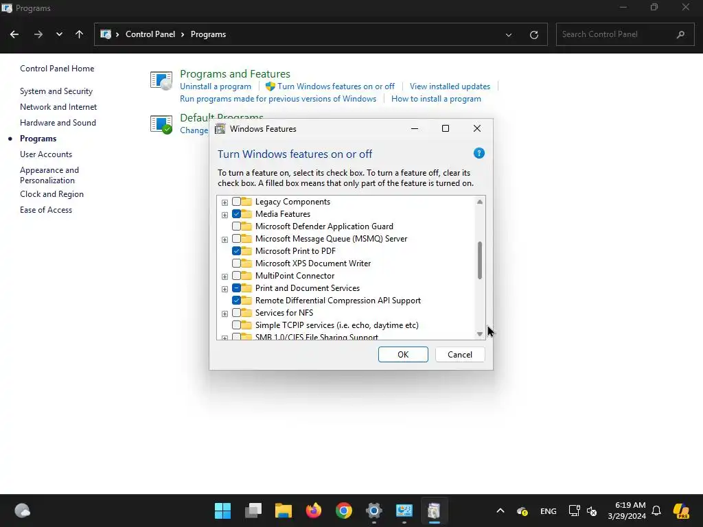Open File Explorer from the taskbar

pyautogui.click(x=284, y=511)
